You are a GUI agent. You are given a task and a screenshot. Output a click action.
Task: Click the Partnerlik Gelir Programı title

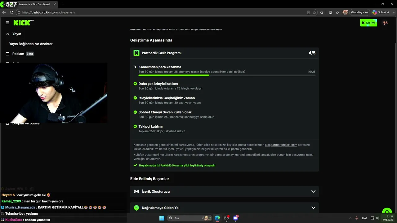[162, 53]
